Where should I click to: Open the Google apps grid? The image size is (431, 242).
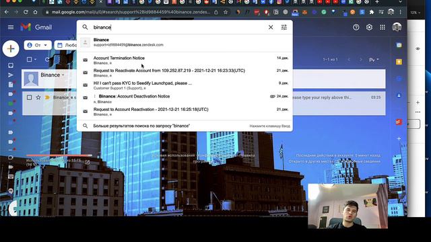383,27
